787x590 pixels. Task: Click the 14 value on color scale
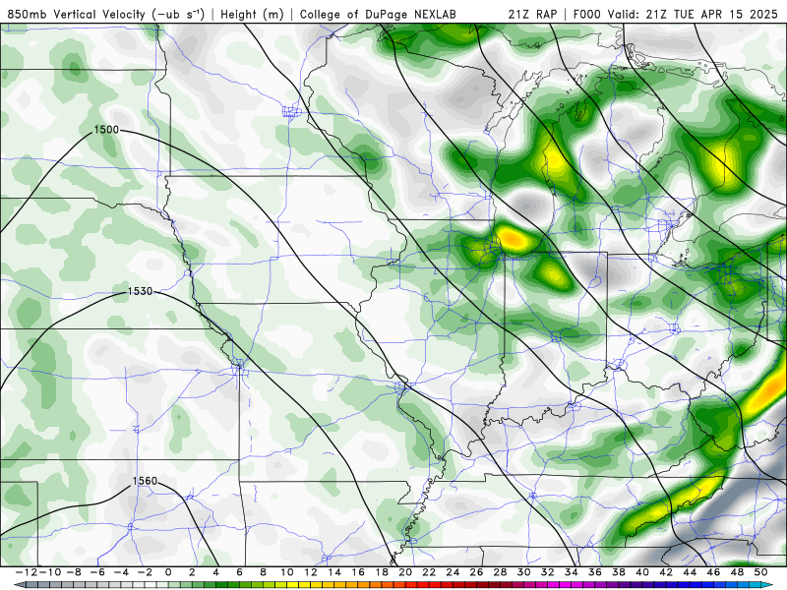334,572
